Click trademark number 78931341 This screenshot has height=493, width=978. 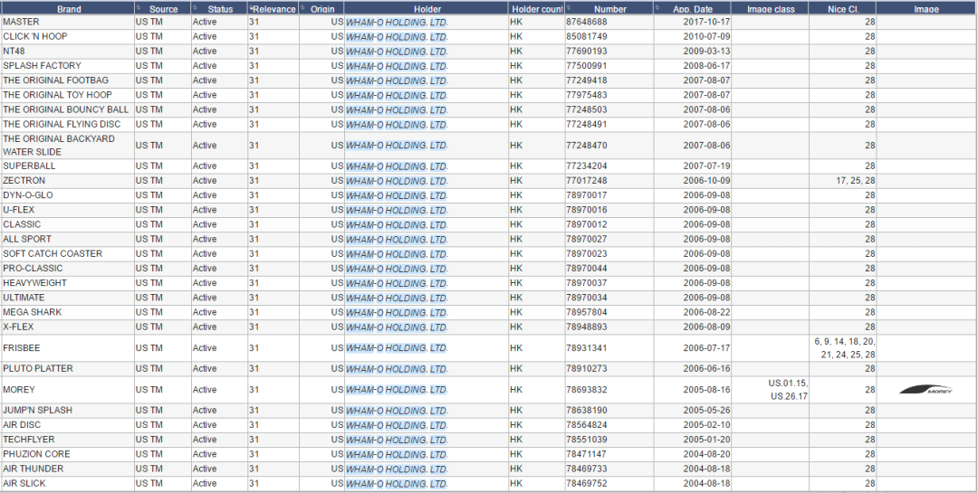point(586,347)
